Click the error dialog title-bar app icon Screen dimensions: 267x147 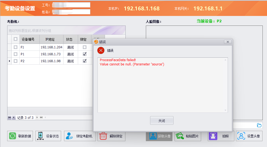(96, 42)
